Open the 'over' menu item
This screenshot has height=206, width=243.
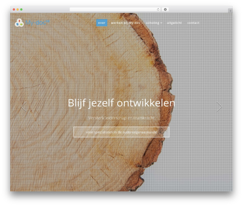click(x=102, y=23)
